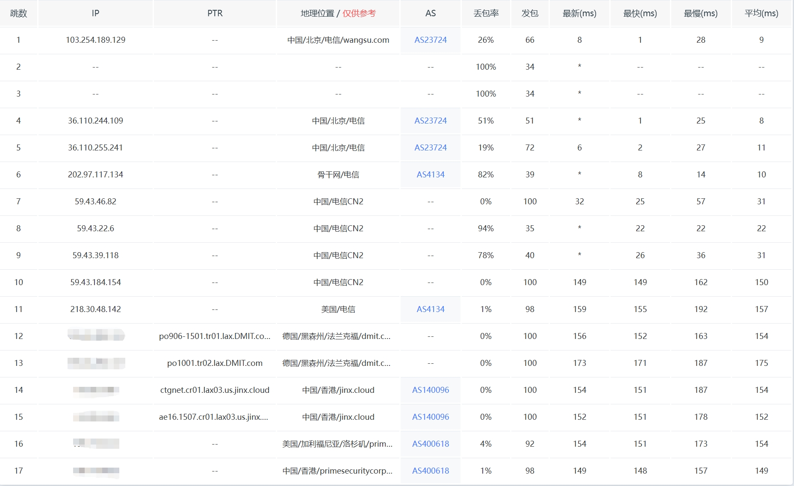Click location 中国/北京/电信/wangsu.com

tap(338, 40)
